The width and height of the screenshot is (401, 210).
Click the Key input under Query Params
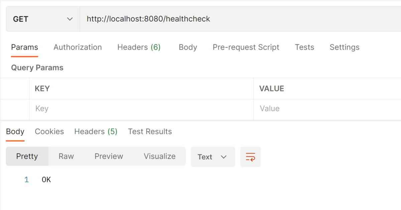(x=100, y=109)
